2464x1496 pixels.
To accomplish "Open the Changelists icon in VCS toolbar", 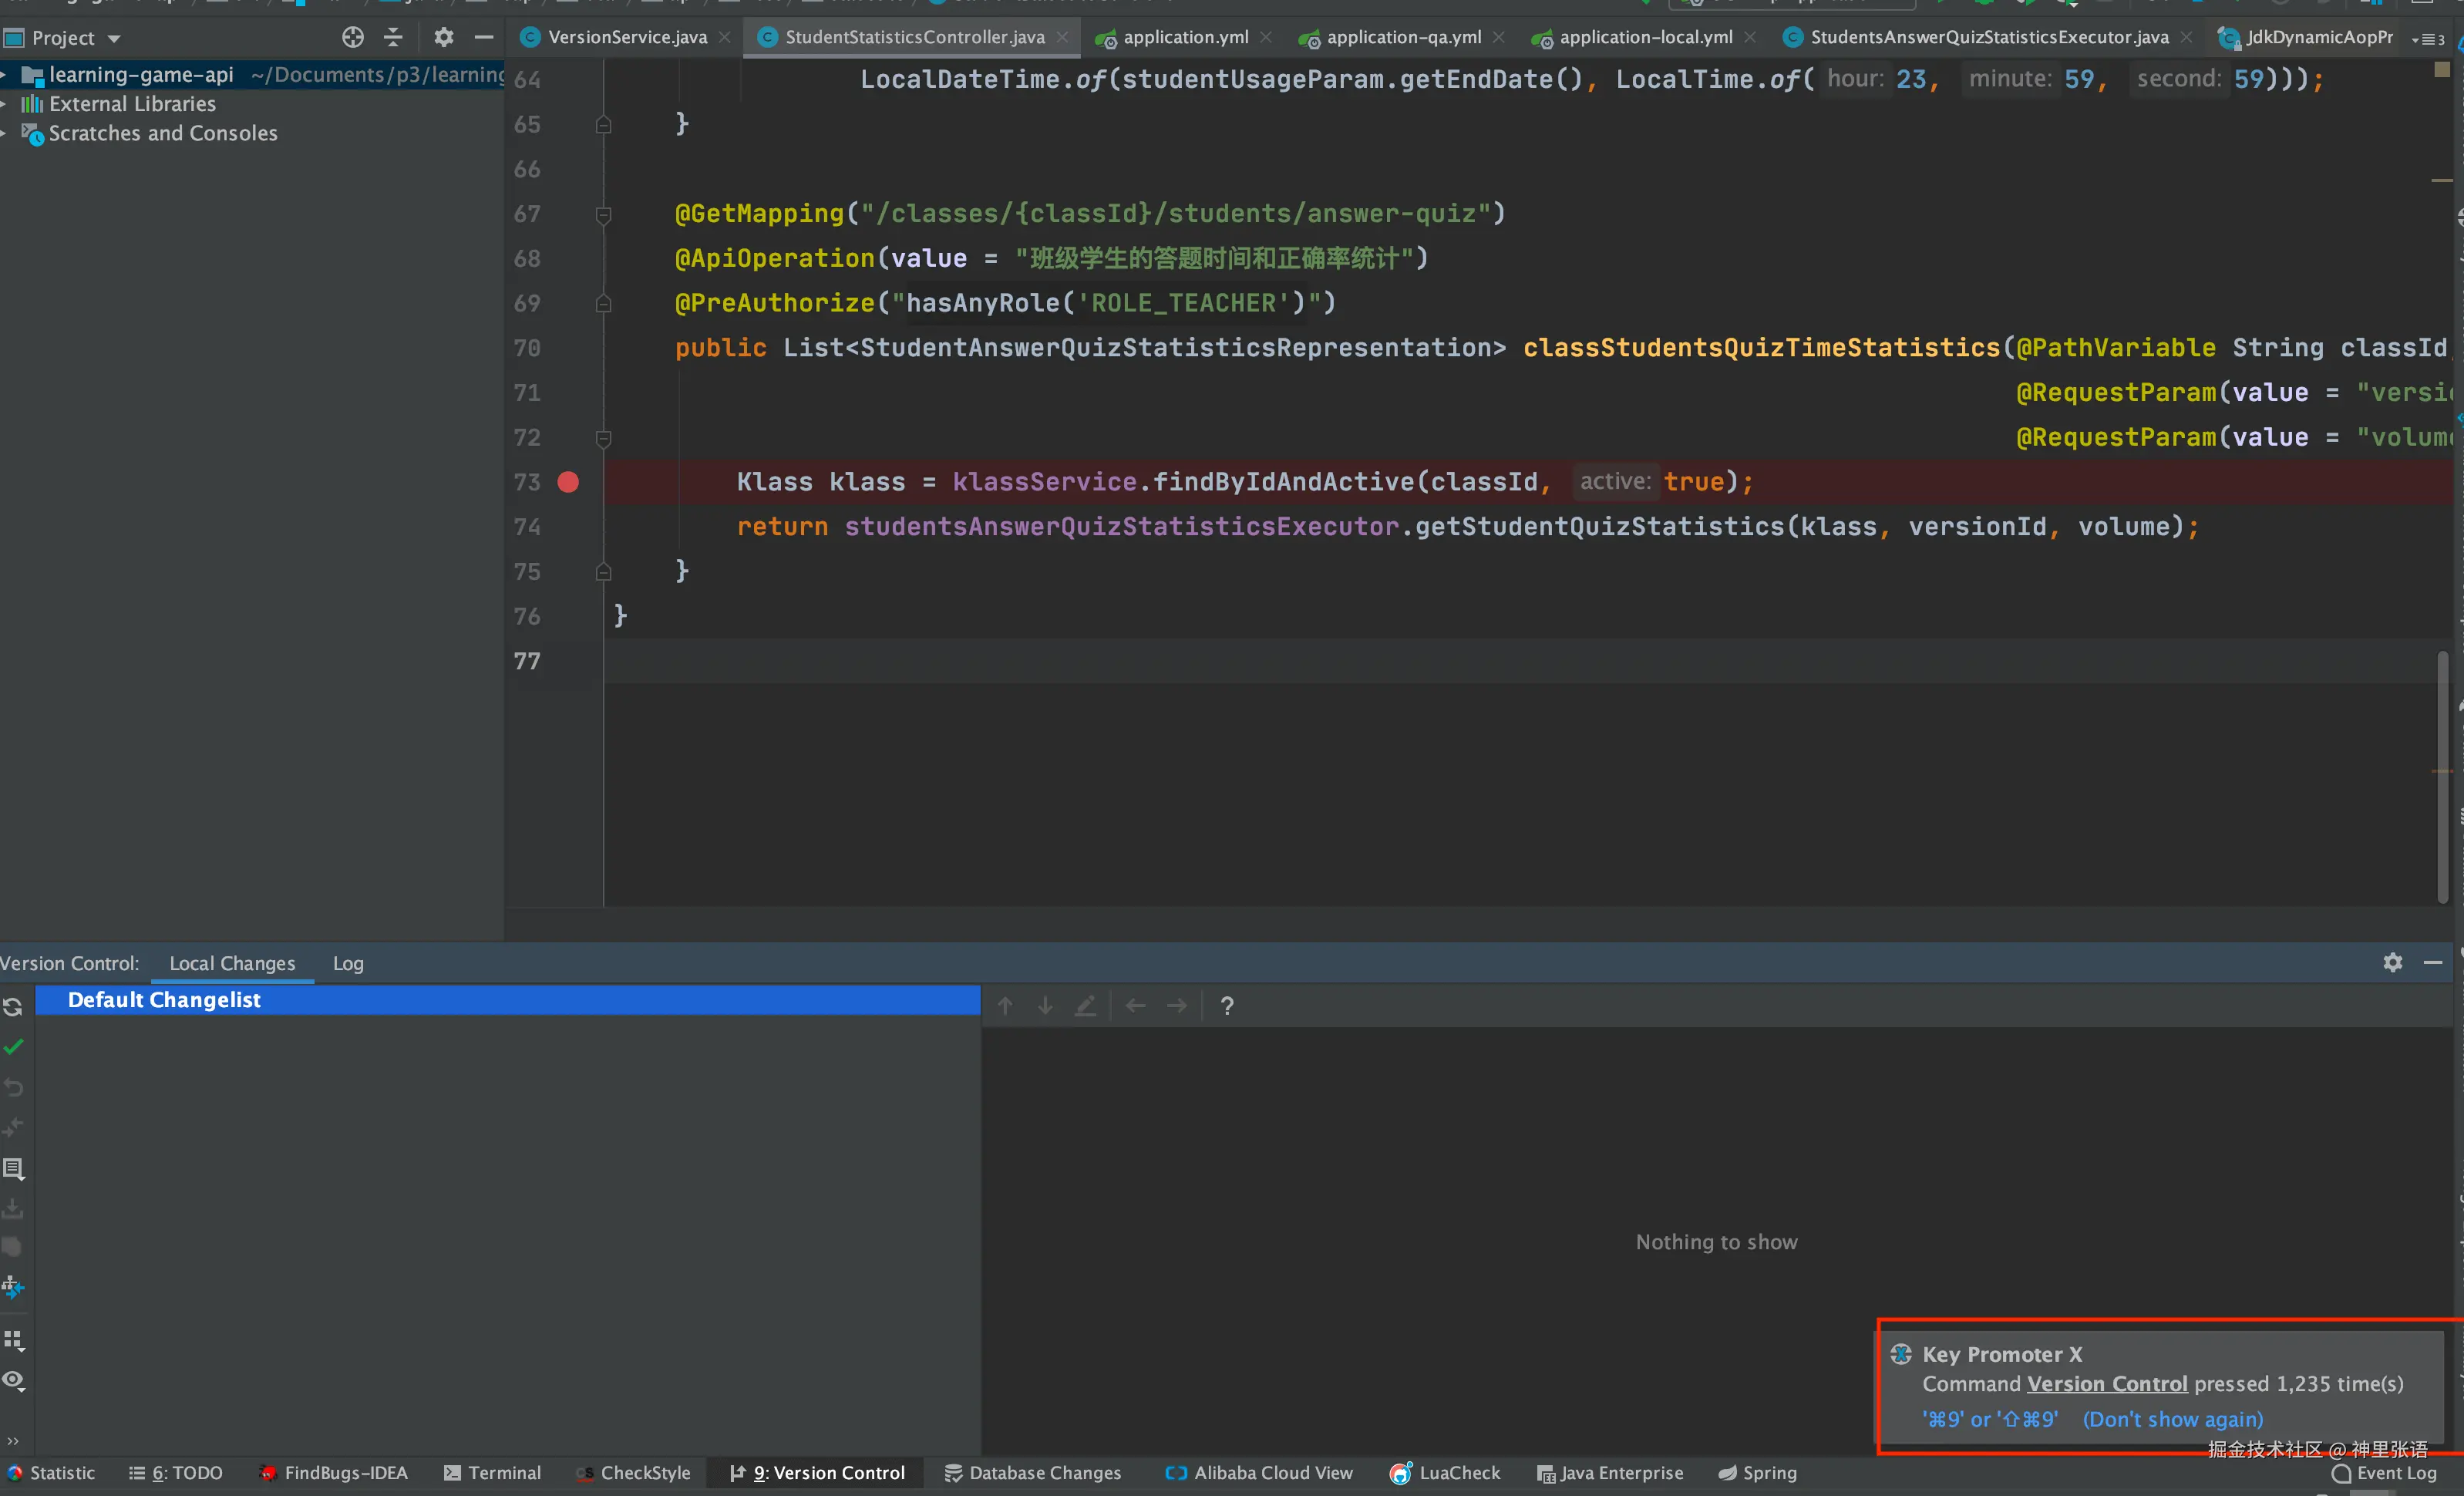I will click(x=13, y=1168).
